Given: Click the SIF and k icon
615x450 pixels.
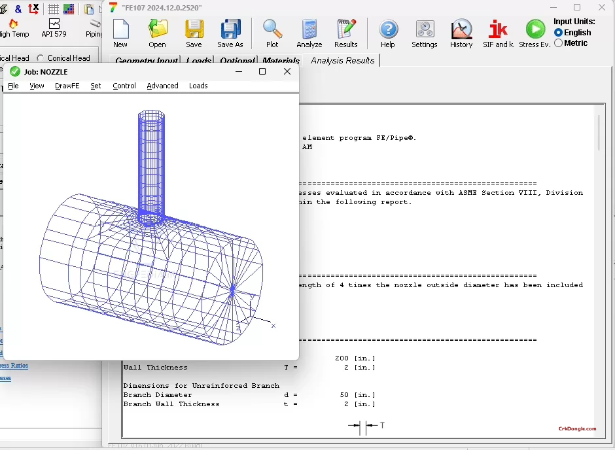Looking at the screenshot, I should [x=498, y=29].
